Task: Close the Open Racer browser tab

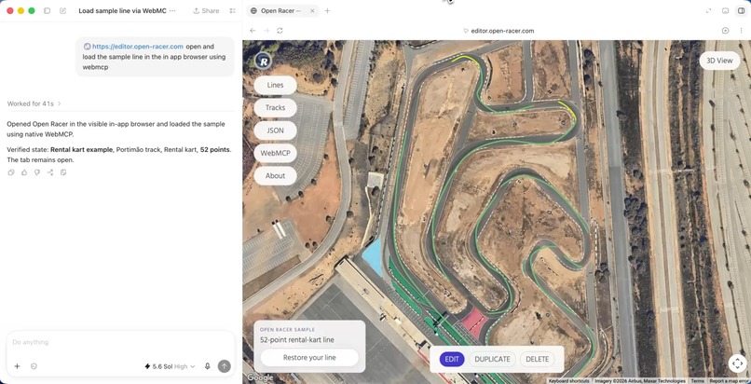Action: tap(312, 10)
